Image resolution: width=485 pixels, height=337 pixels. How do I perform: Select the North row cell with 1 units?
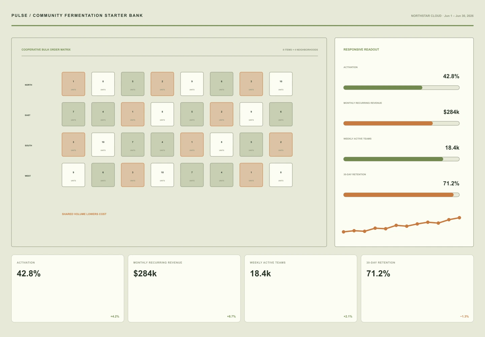coord(73,84)
